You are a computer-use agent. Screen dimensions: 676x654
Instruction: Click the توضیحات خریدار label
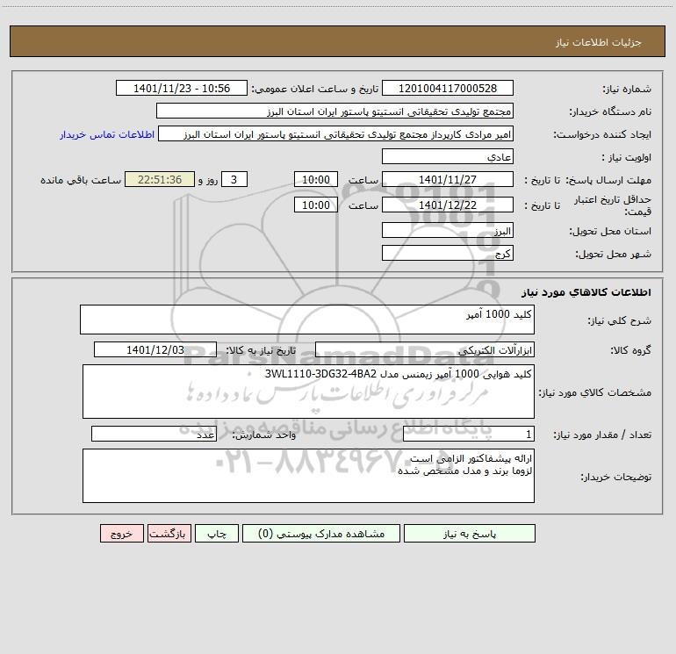[616, 477]
